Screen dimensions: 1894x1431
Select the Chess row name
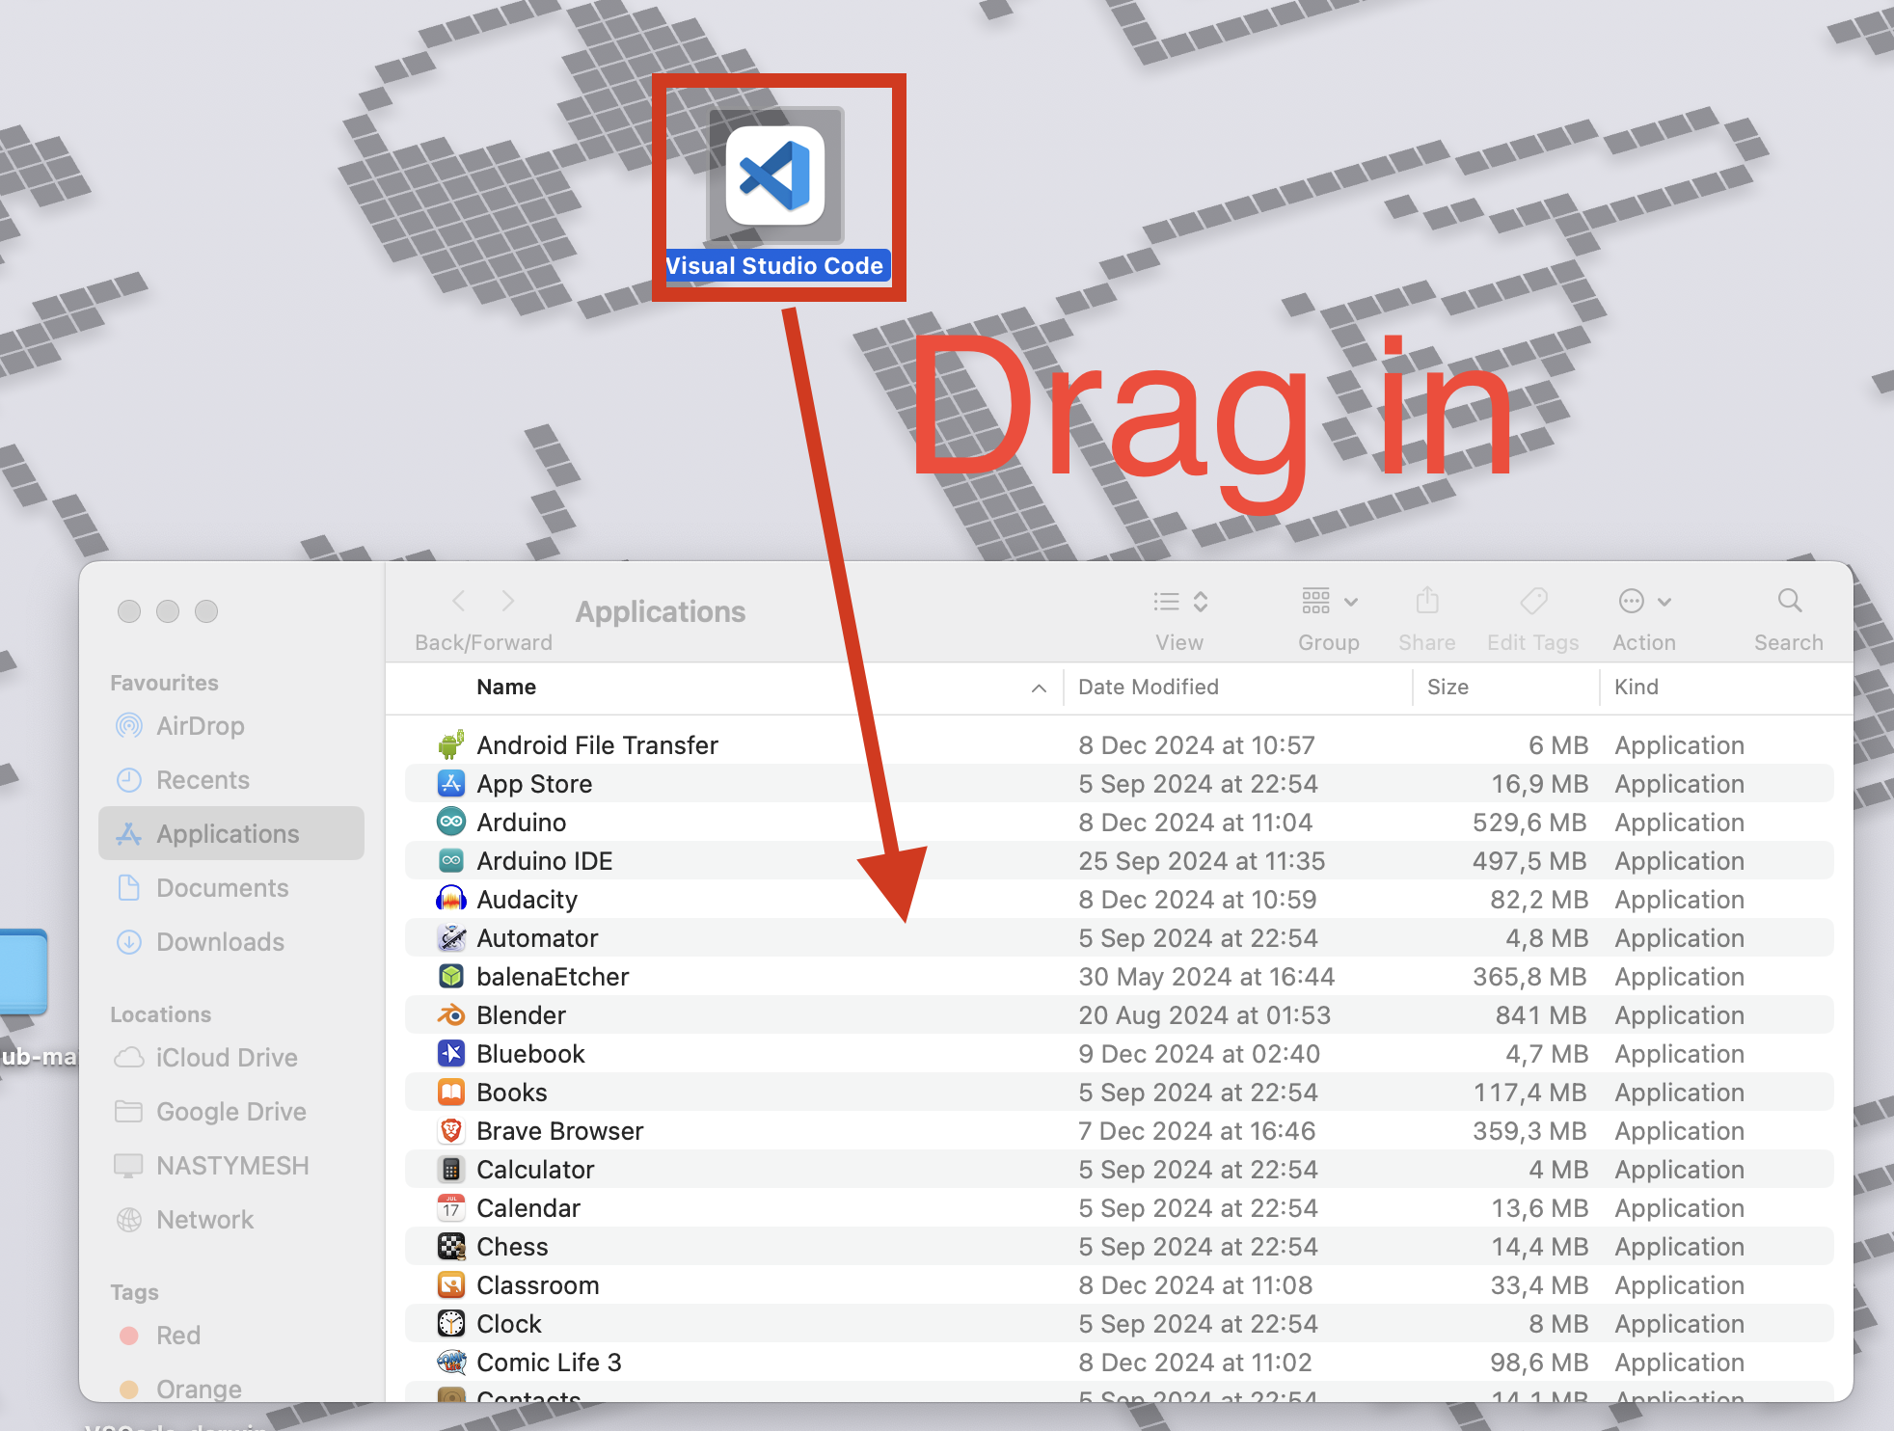coord(512,1246)
